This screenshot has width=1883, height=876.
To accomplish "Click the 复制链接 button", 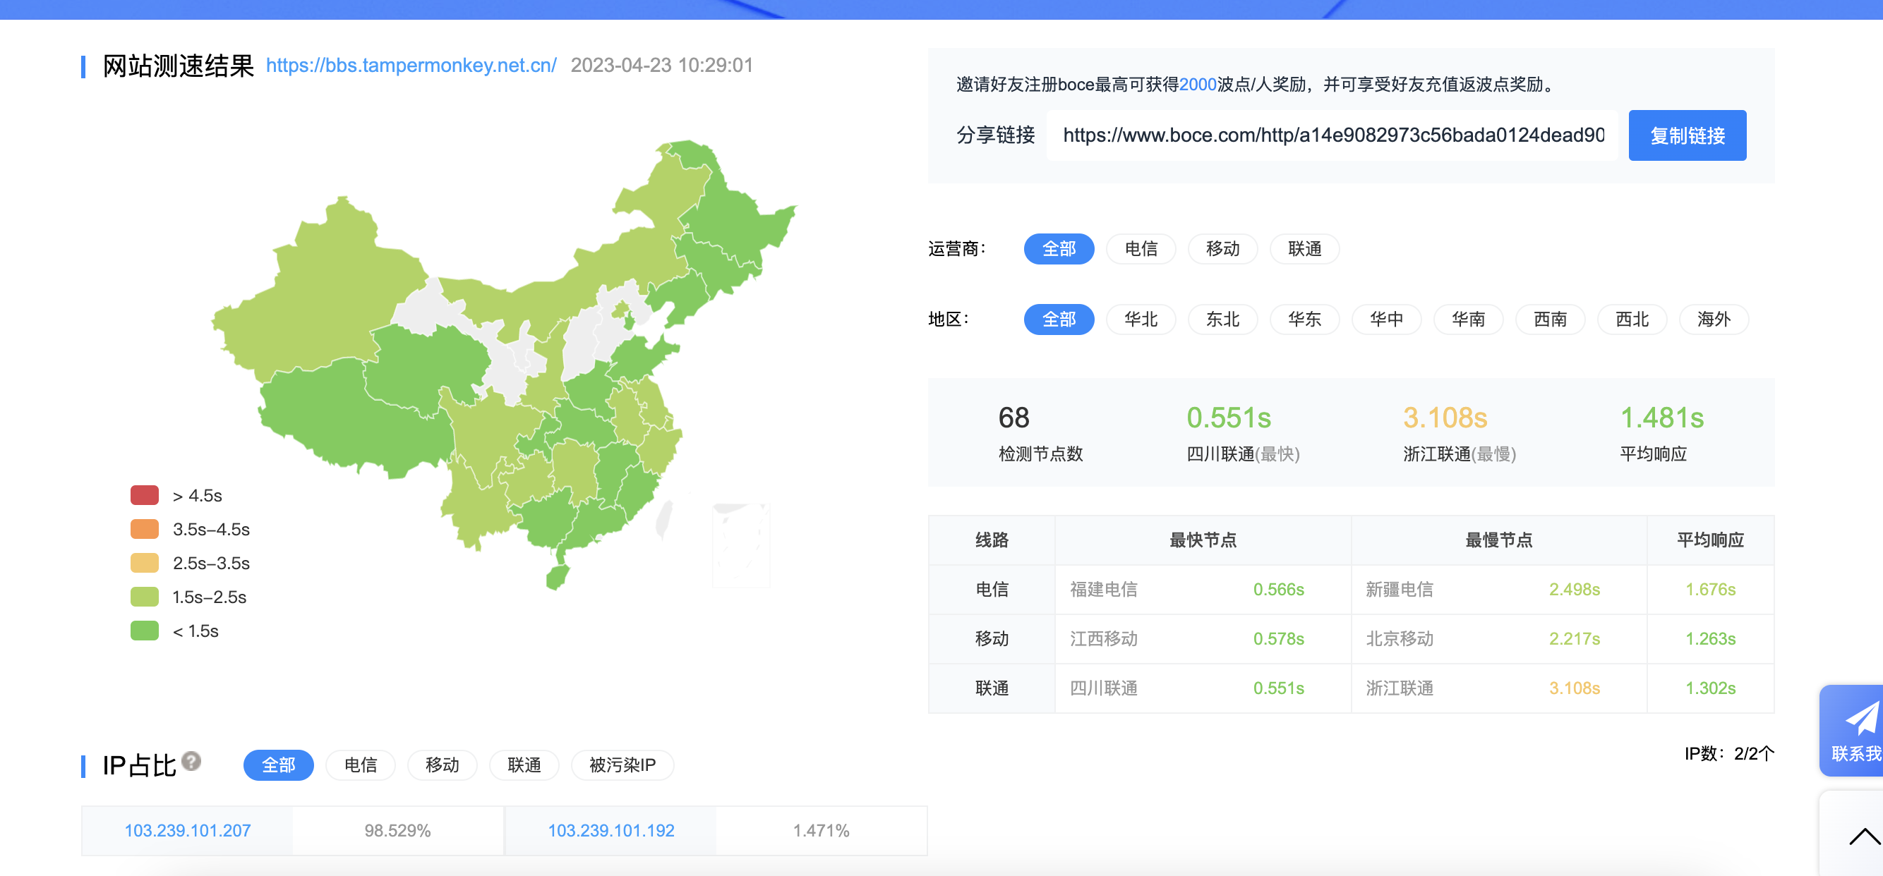I will click(x=1687, y=135).
